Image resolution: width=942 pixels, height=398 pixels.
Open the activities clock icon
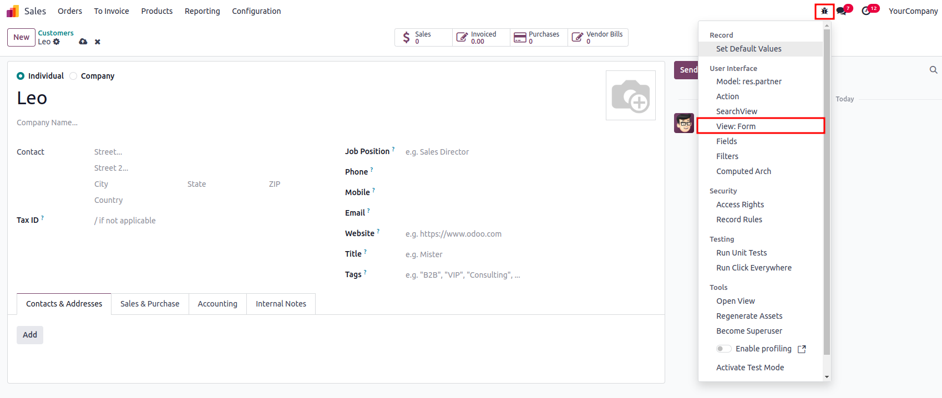(x=866, y=11)
